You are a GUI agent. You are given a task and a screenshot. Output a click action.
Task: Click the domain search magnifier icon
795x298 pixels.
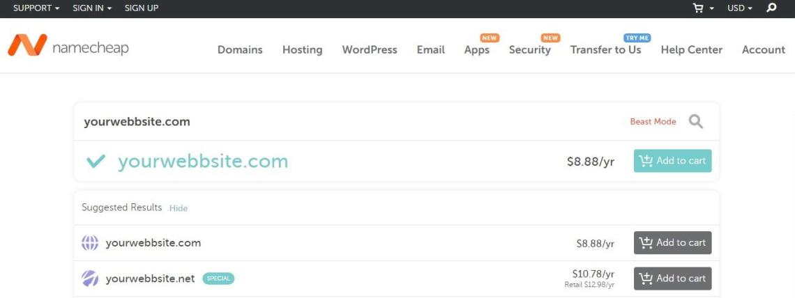click(x=696, y=121)
